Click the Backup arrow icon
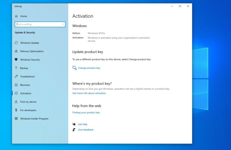This screenshot has height=150, width=231. tap(16, 68)
